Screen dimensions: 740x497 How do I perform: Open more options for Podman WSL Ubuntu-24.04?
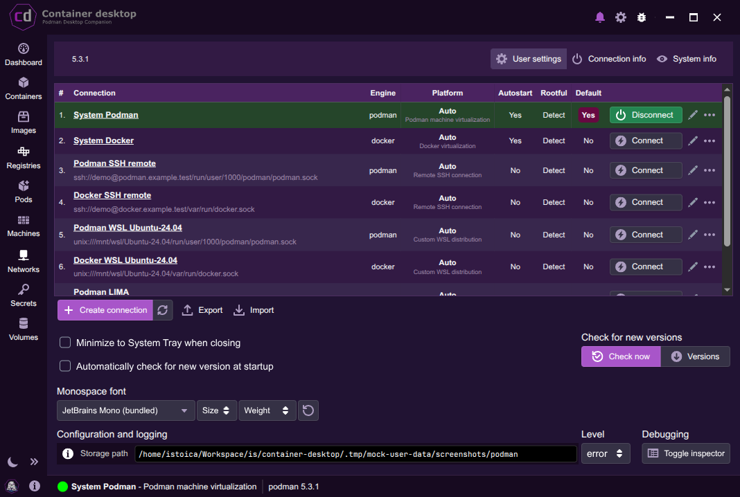point(710,235)
